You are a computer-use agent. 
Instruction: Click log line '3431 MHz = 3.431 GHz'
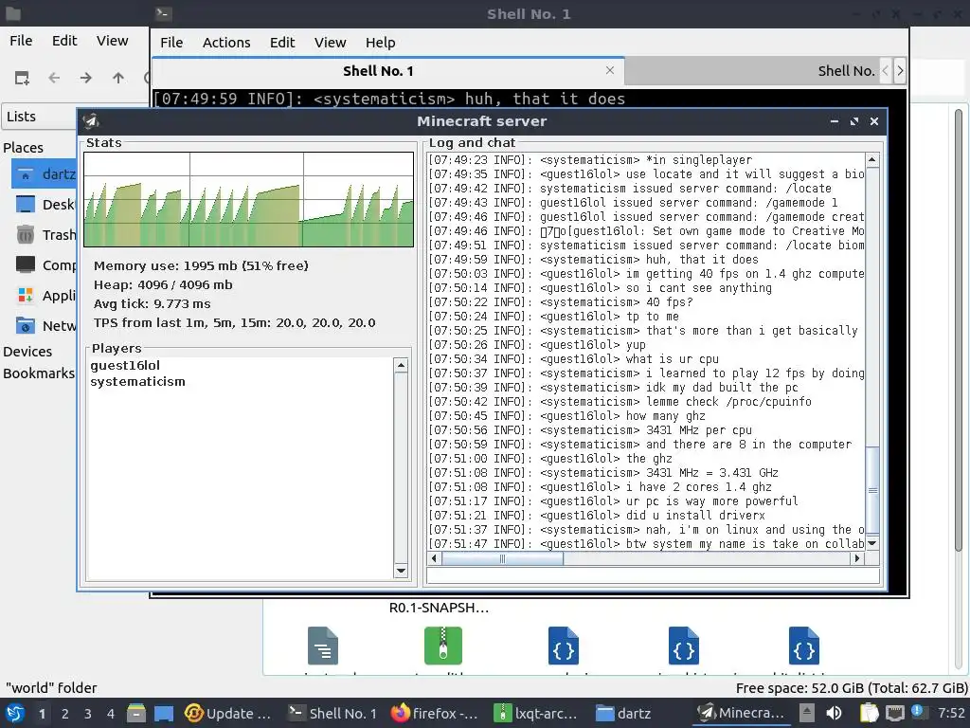(603, 473)
